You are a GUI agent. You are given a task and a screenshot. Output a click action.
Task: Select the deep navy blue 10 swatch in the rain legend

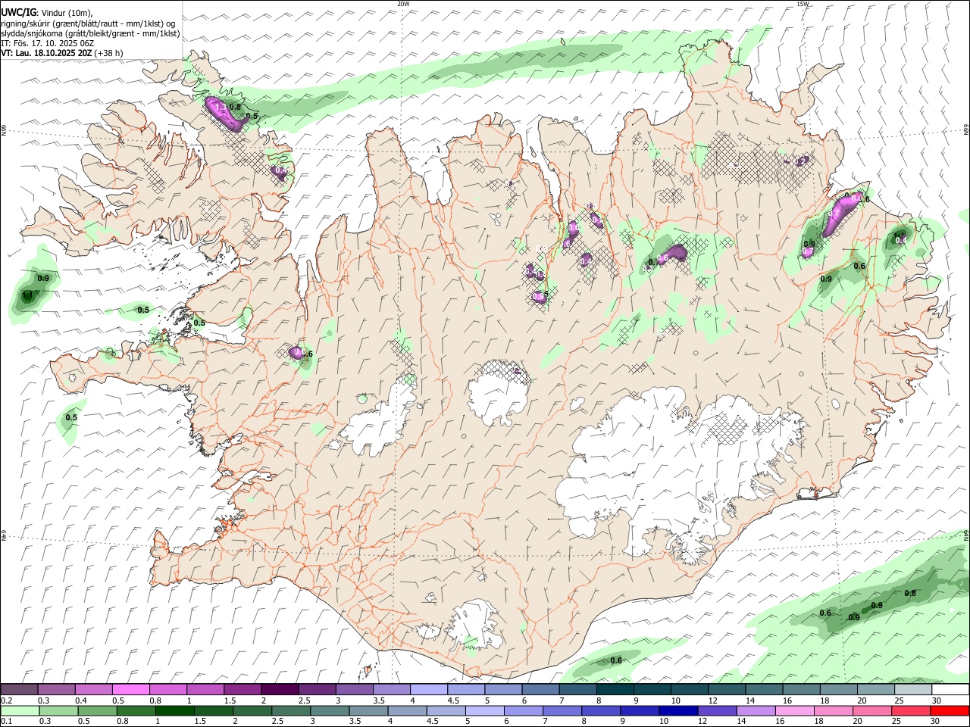point(678,710)
